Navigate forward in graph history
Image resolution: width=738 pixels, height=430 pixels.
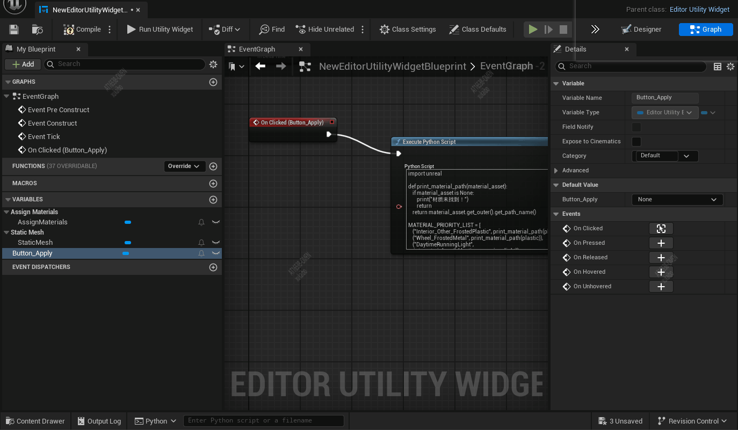[x=281, y=66]
